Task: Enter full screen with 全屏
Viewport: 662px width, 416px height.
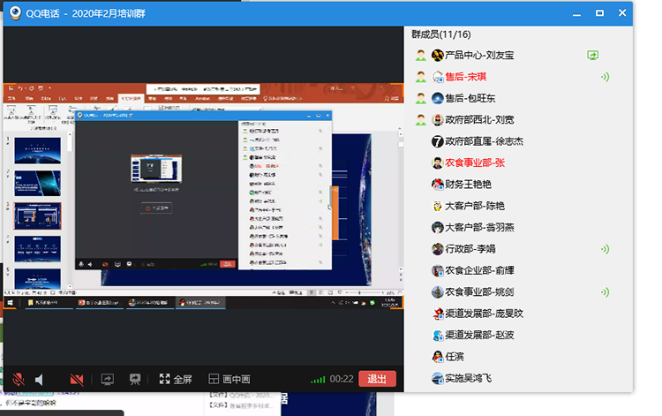Action: click(175, 379)
